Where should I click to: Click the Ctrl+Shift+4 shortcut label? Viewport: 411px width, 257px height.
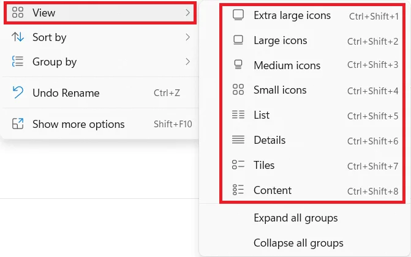tap(373, 91)
